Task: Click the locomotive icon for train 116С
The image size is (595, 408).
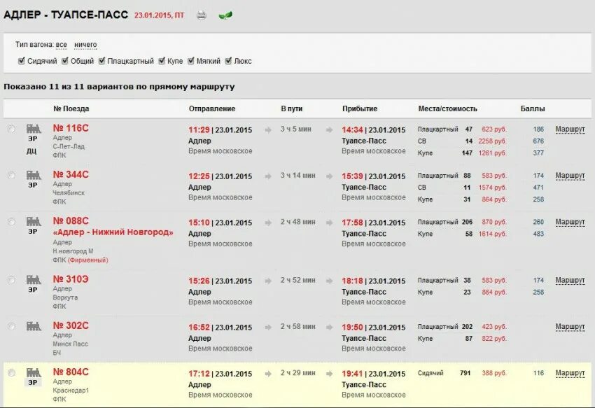Action: click(x=33, y=129)
